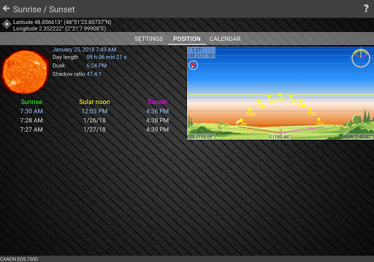Image resolution: width=374 pixels, height=262 pixels.
Task: Close the sky view with red X icon
Action: (194, 65)
